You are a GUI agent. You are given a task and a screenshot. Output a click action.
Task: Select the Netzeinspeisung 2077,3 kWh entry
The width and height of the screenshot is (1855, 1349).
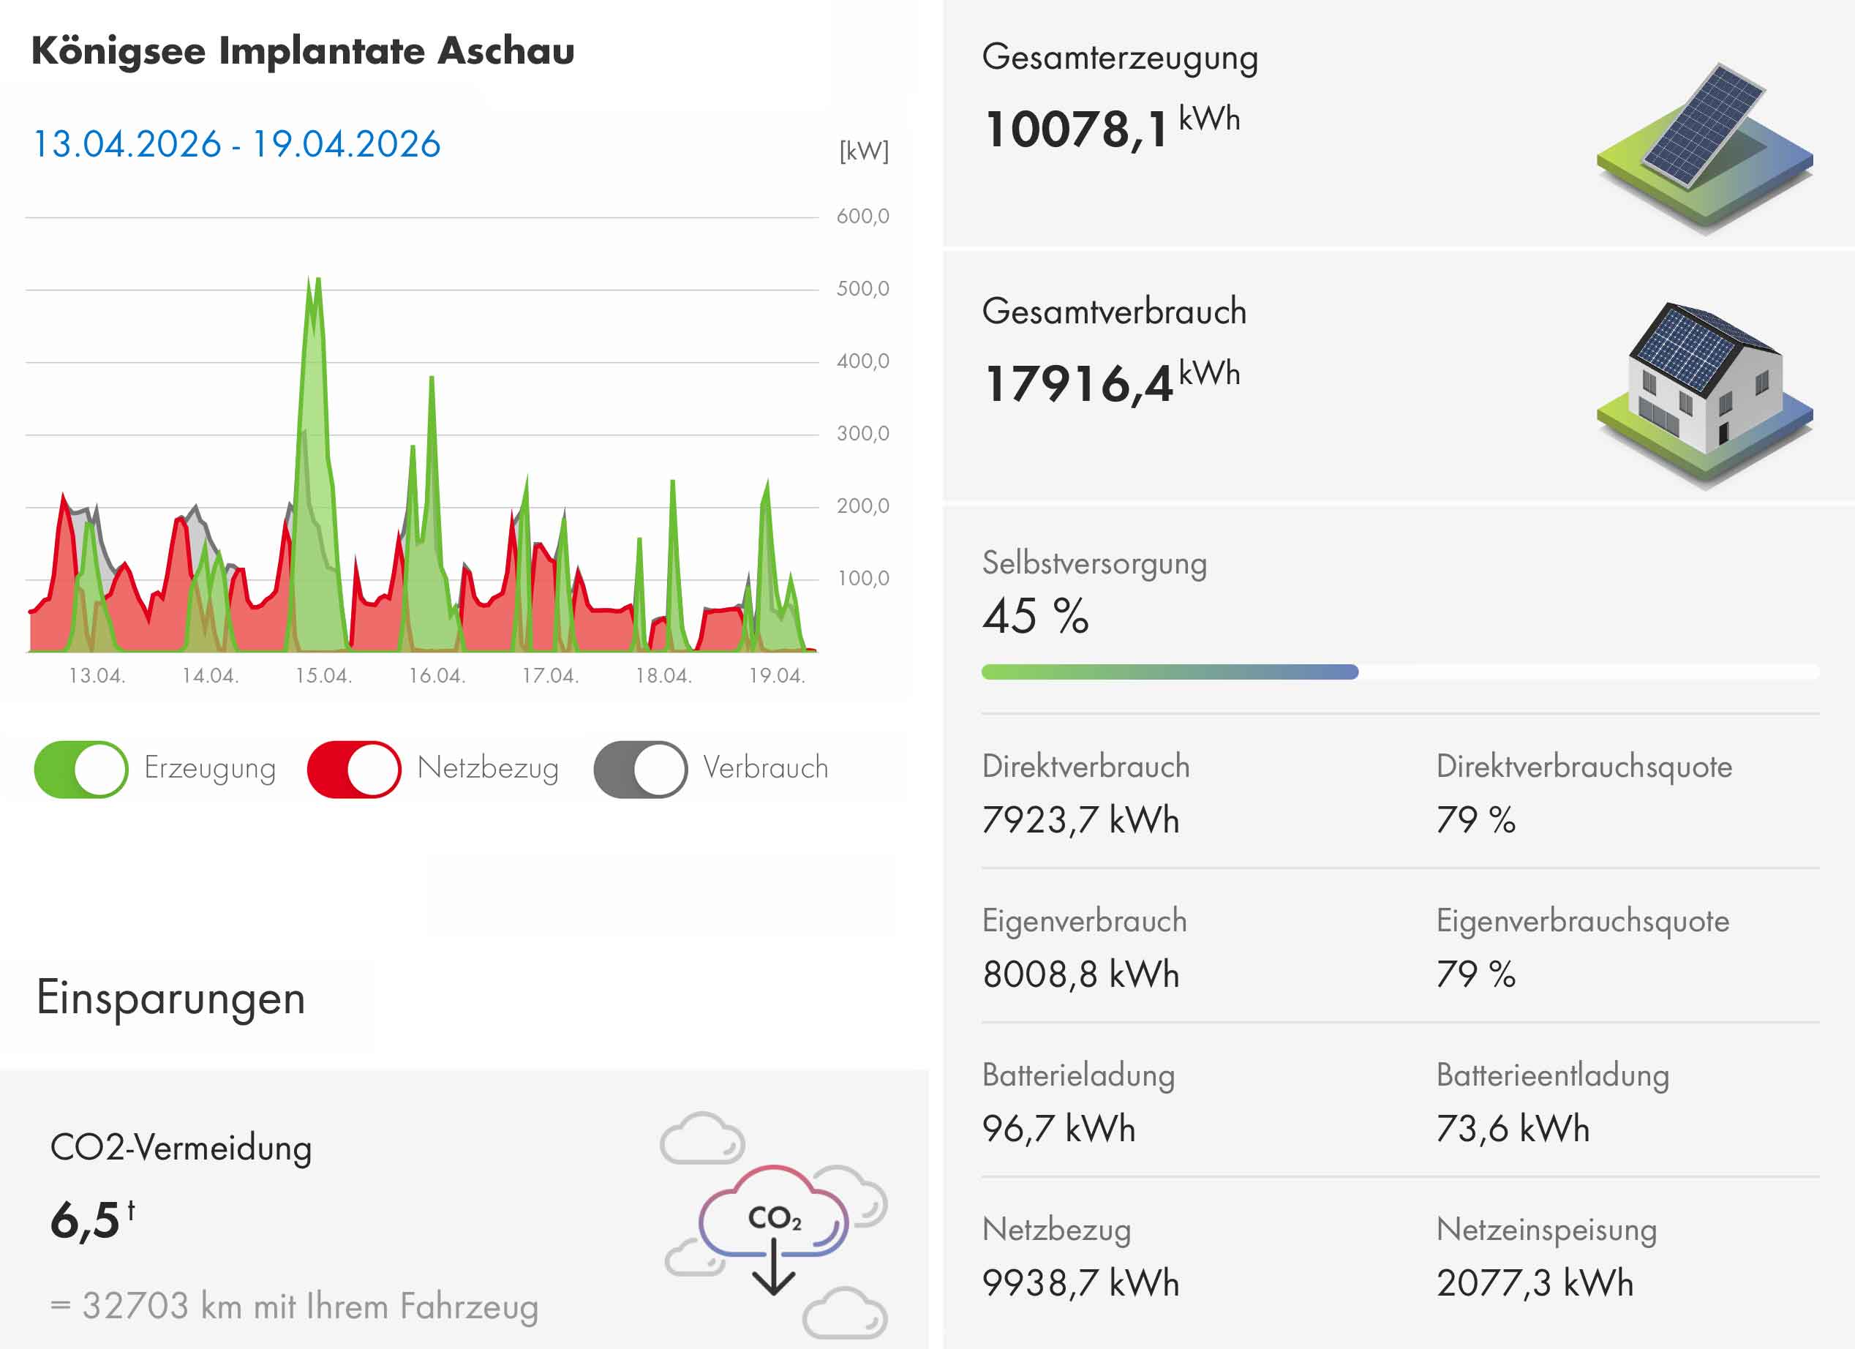[x=1535, y=1282]
